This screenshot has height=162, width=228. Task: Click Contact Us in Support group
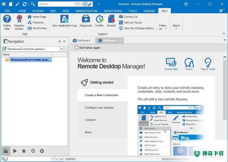click(128, 17)
